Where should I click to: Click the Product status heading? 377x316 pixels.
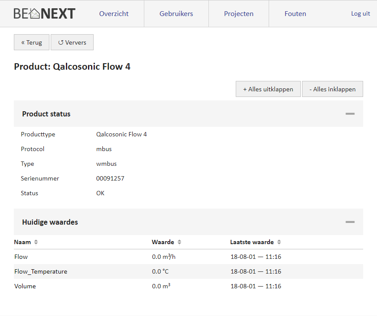46,114
